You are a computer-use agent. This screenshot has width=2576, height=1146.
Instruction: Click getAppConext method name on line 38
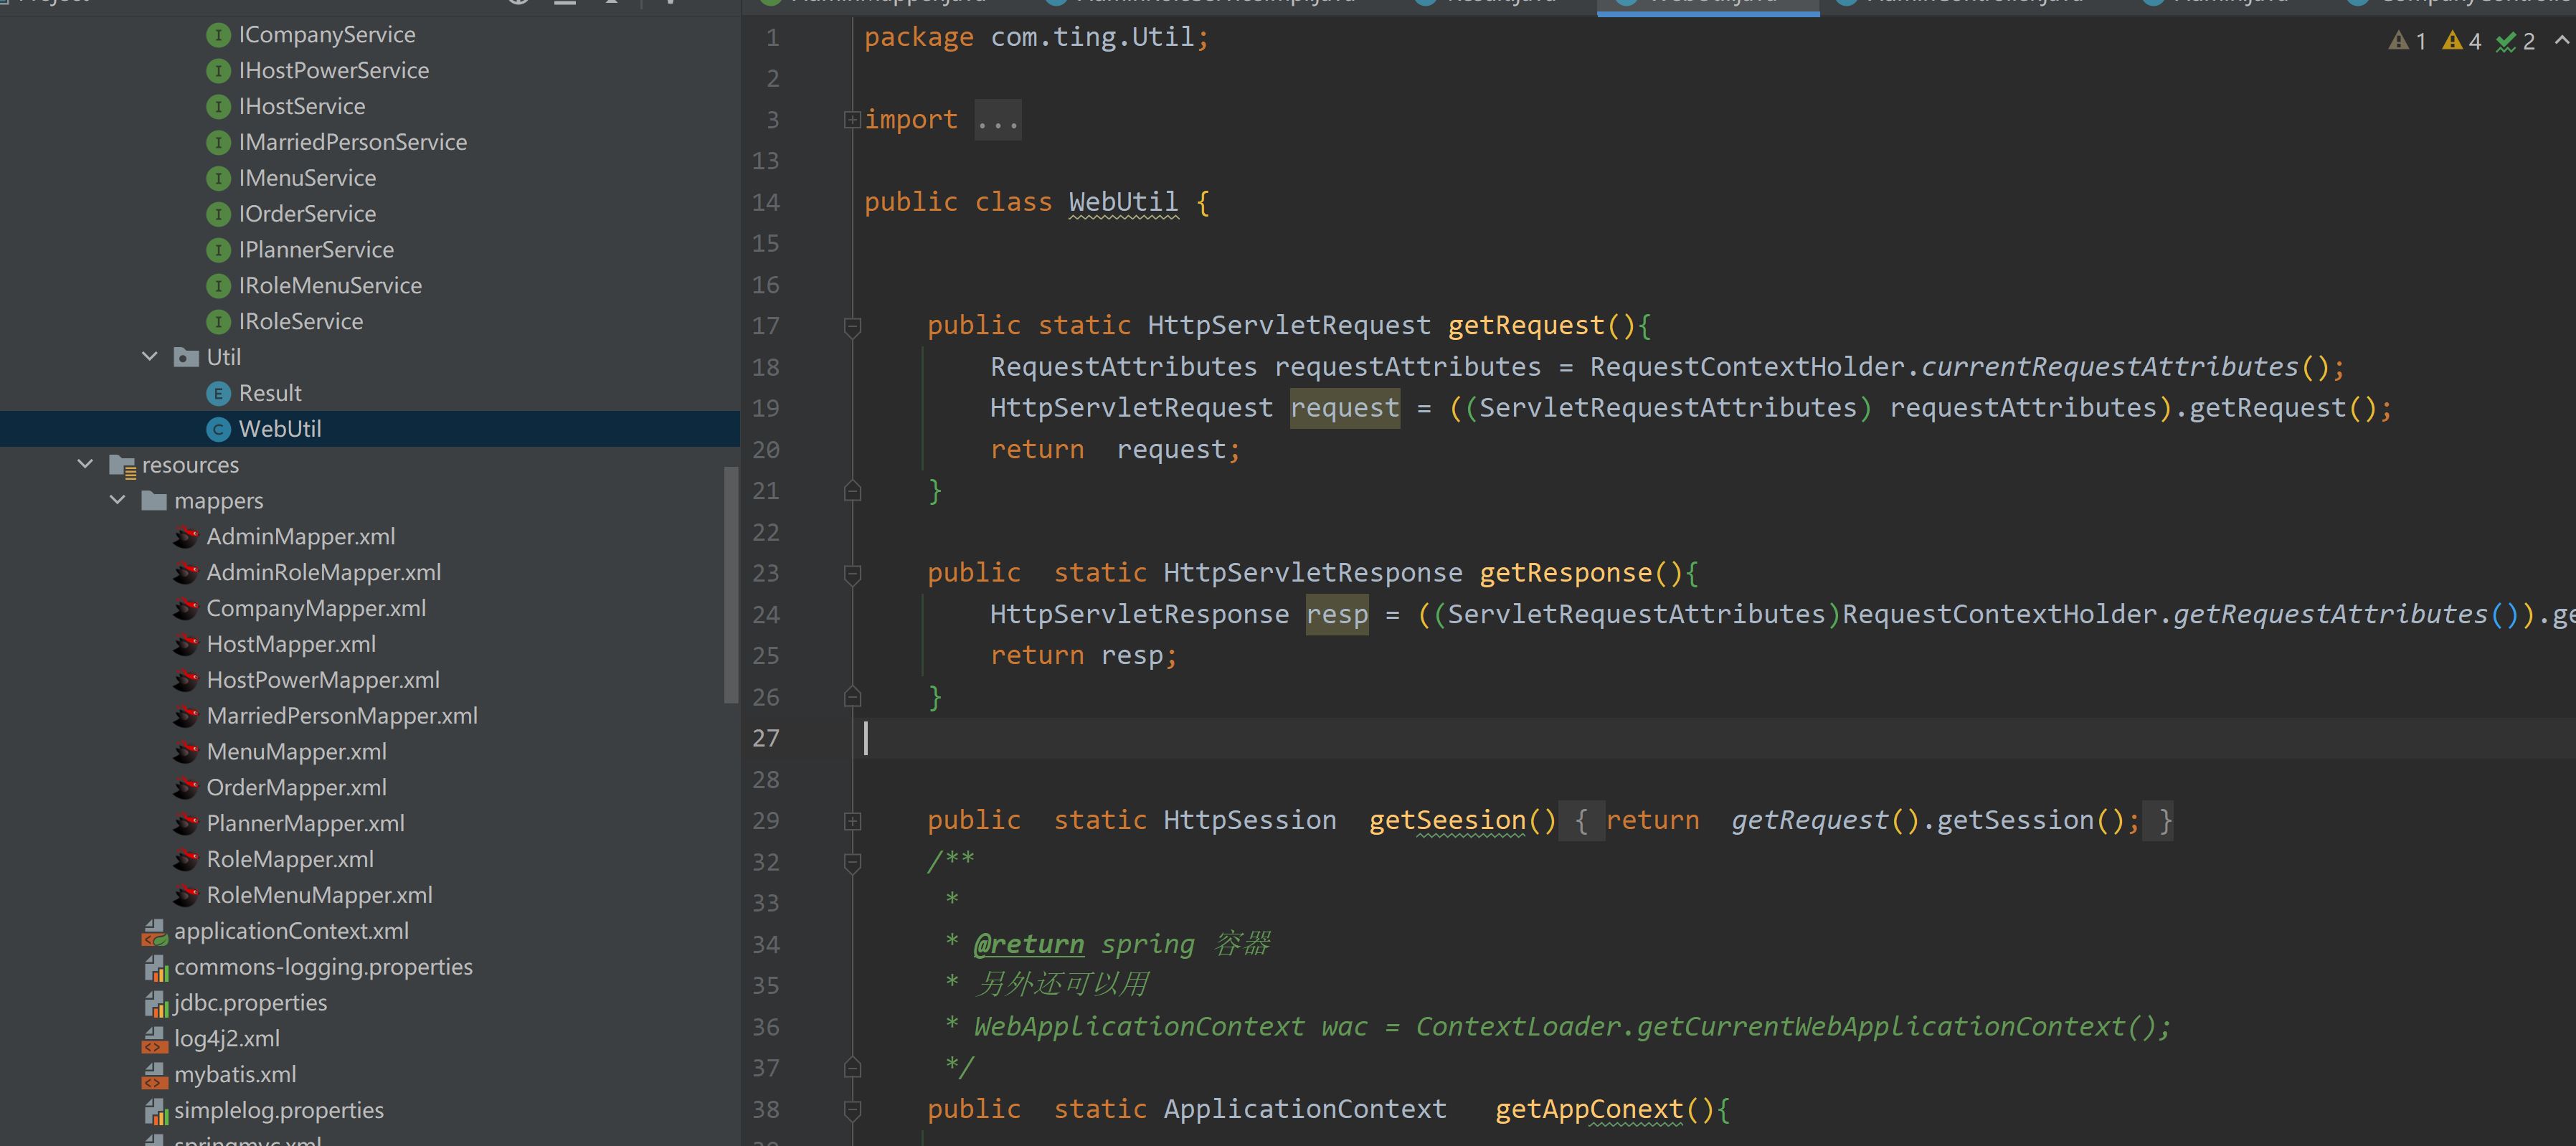[1589, 1110]
